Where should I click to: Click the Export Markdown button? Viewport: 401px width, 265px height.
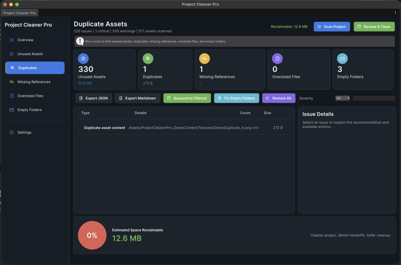pyautogui.click(x=138, y=98)
